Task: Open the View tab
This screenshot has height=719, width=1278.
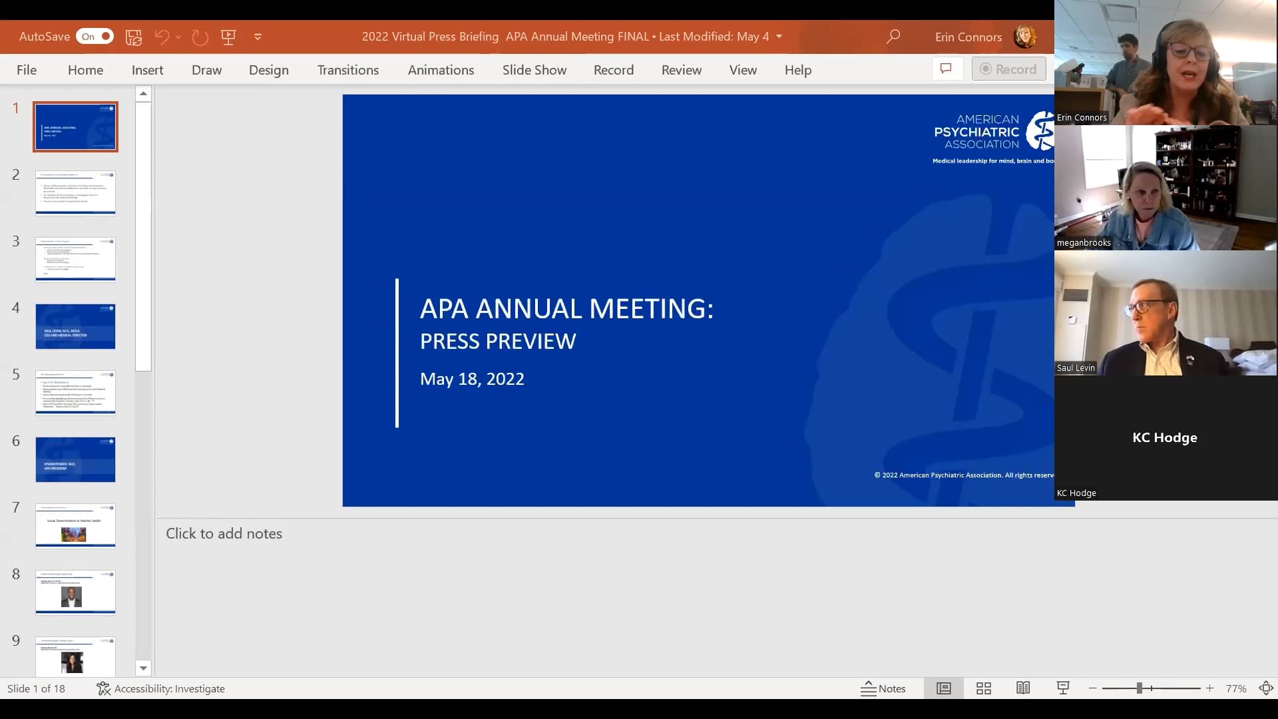Action: (743, 70)
